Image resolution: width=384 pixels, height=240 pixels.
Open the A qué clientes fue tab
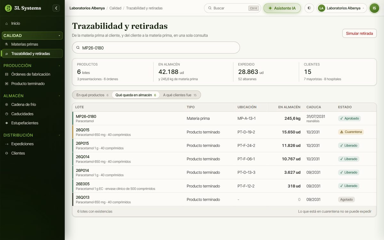[180, 95]
